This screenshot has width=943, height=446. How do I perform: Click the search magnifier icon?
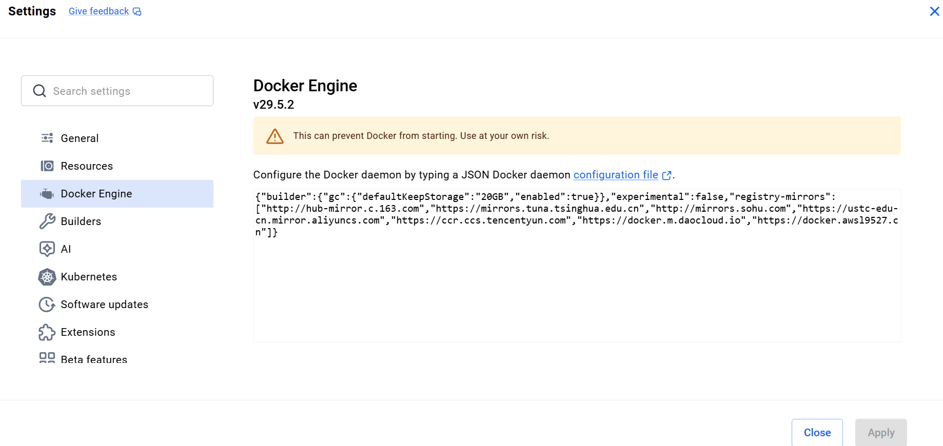click(x=40, y=91)
